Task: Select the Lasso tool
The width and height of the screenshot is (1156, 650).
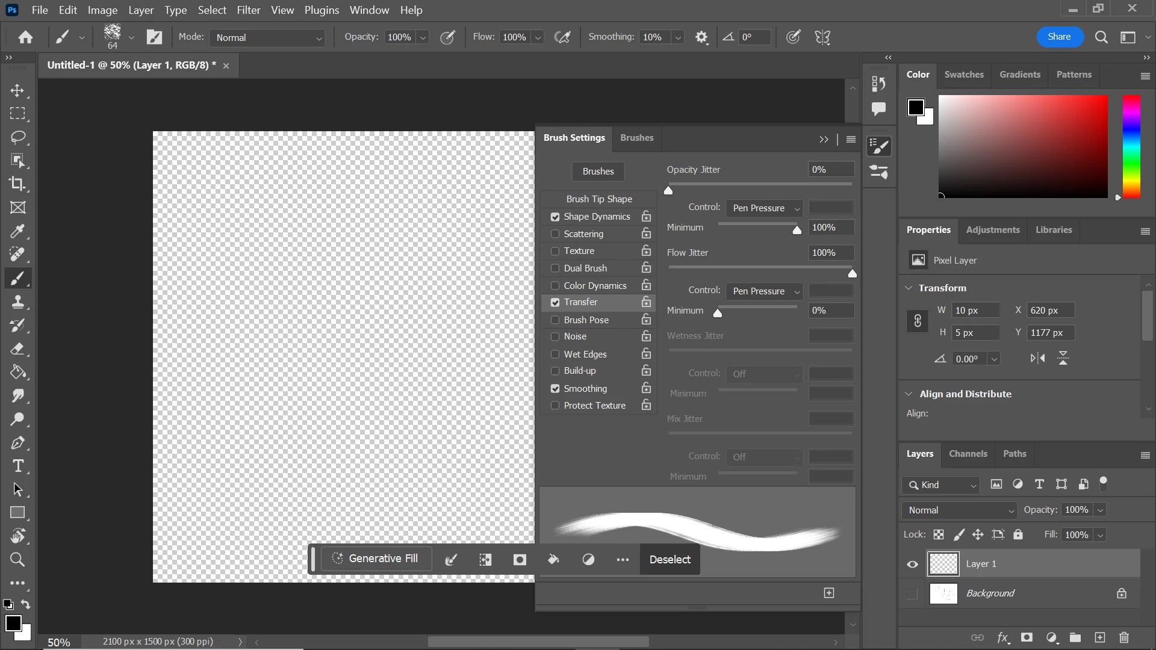Action: tap(17, 137)
